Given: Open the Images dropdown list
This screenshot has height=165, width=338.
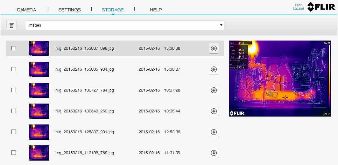Looking at the screenshot, I should pyautogui.click(x=124, y=25).
